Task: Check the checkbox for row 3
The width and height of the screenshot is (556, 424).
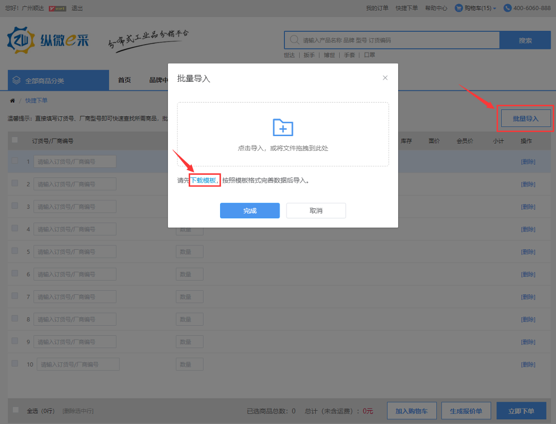Action: 15,206
